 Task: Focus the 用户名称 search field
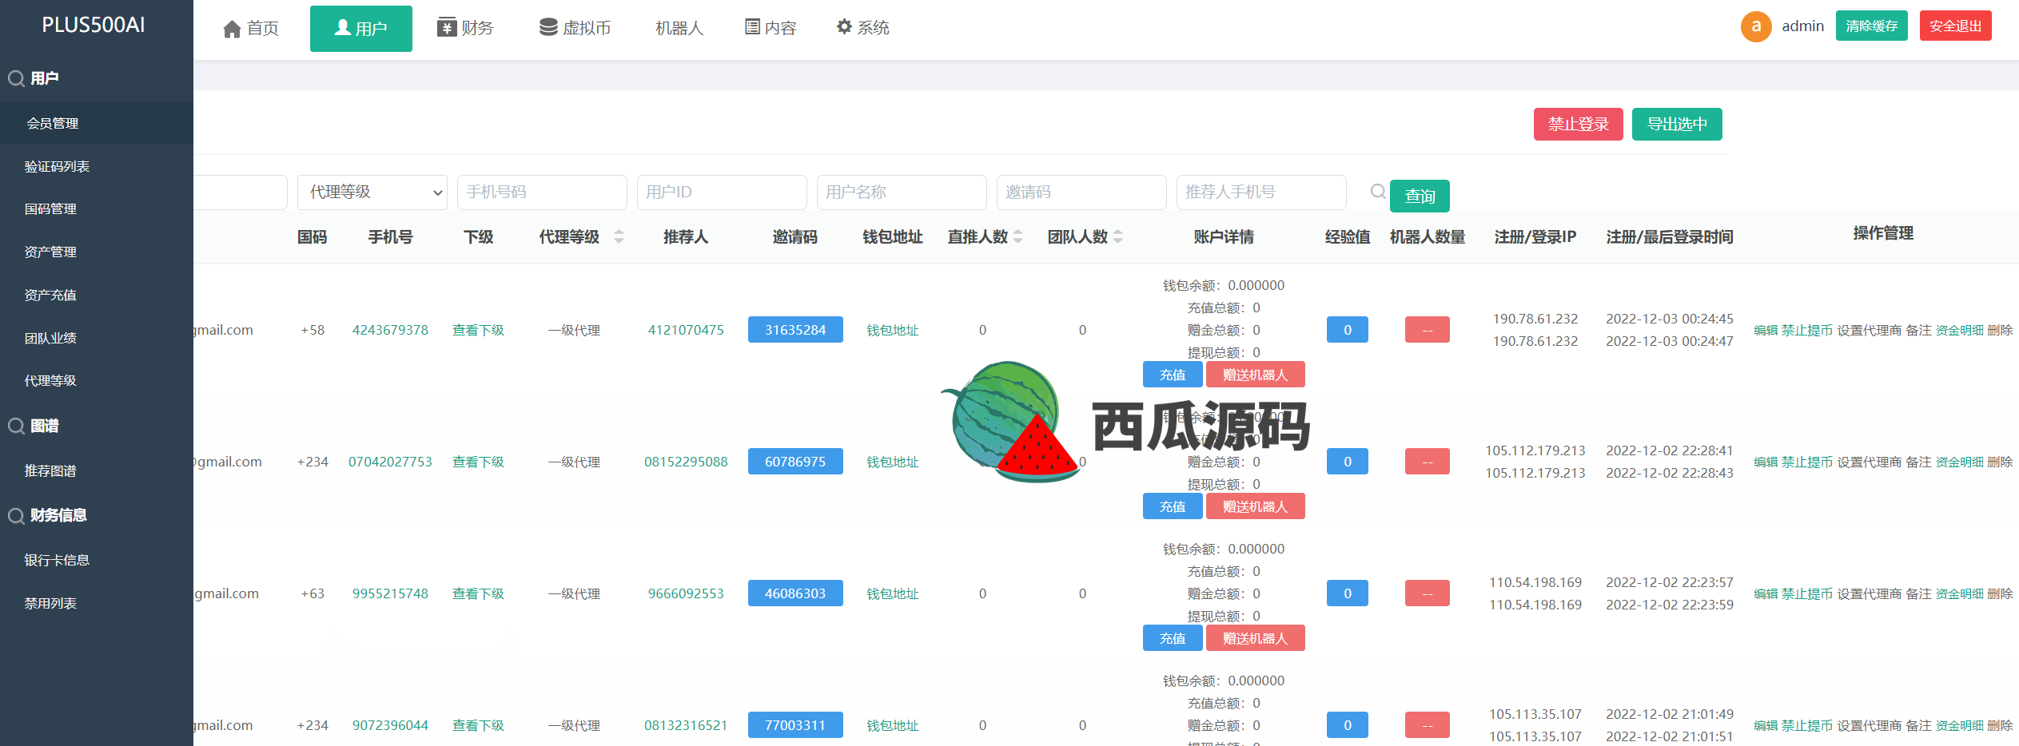(902, 192)
